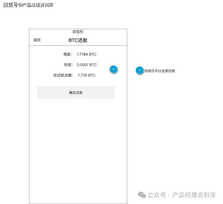Click the 公众号·产品经理资料库 watermark text
Image resolution: width=223 pixels, height=204 pixels.
[x=182, y=195]
